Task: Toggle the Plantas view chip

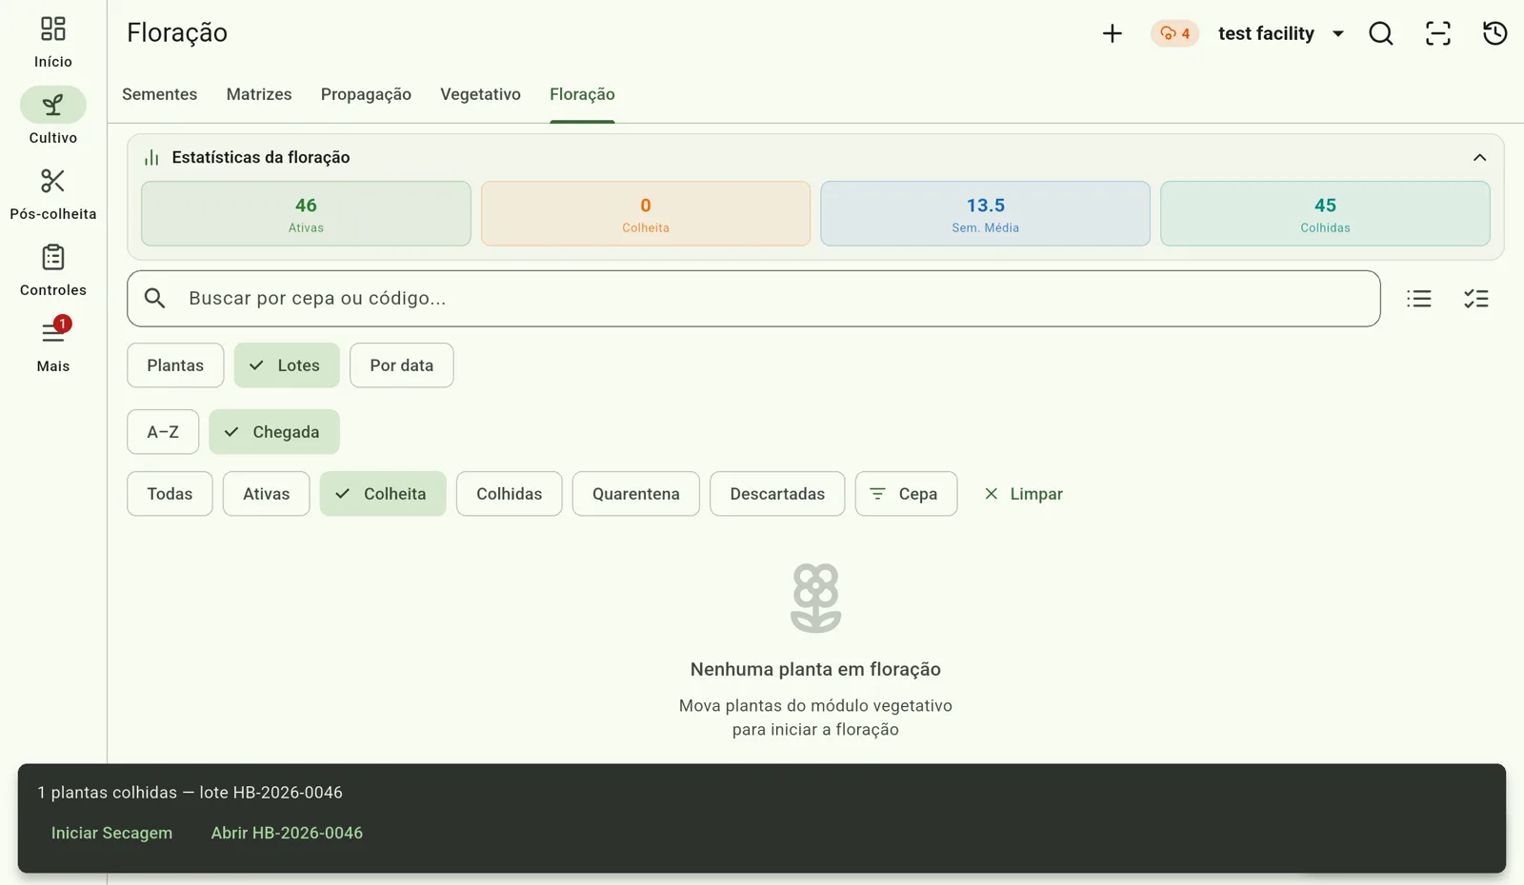Action: tap(175, 365)
